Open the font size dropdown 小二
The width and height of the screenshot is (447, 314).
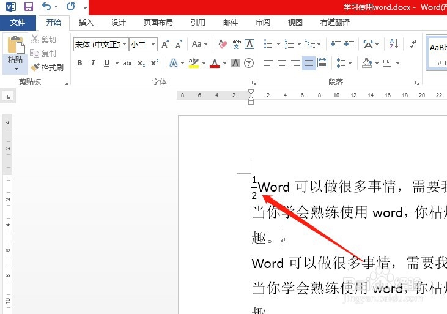click(x=153, y=44)
